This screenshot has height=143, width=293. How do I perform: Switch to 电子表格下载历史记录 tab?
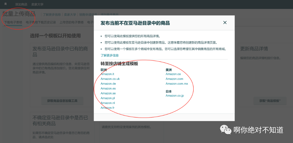tap(41, 22)
